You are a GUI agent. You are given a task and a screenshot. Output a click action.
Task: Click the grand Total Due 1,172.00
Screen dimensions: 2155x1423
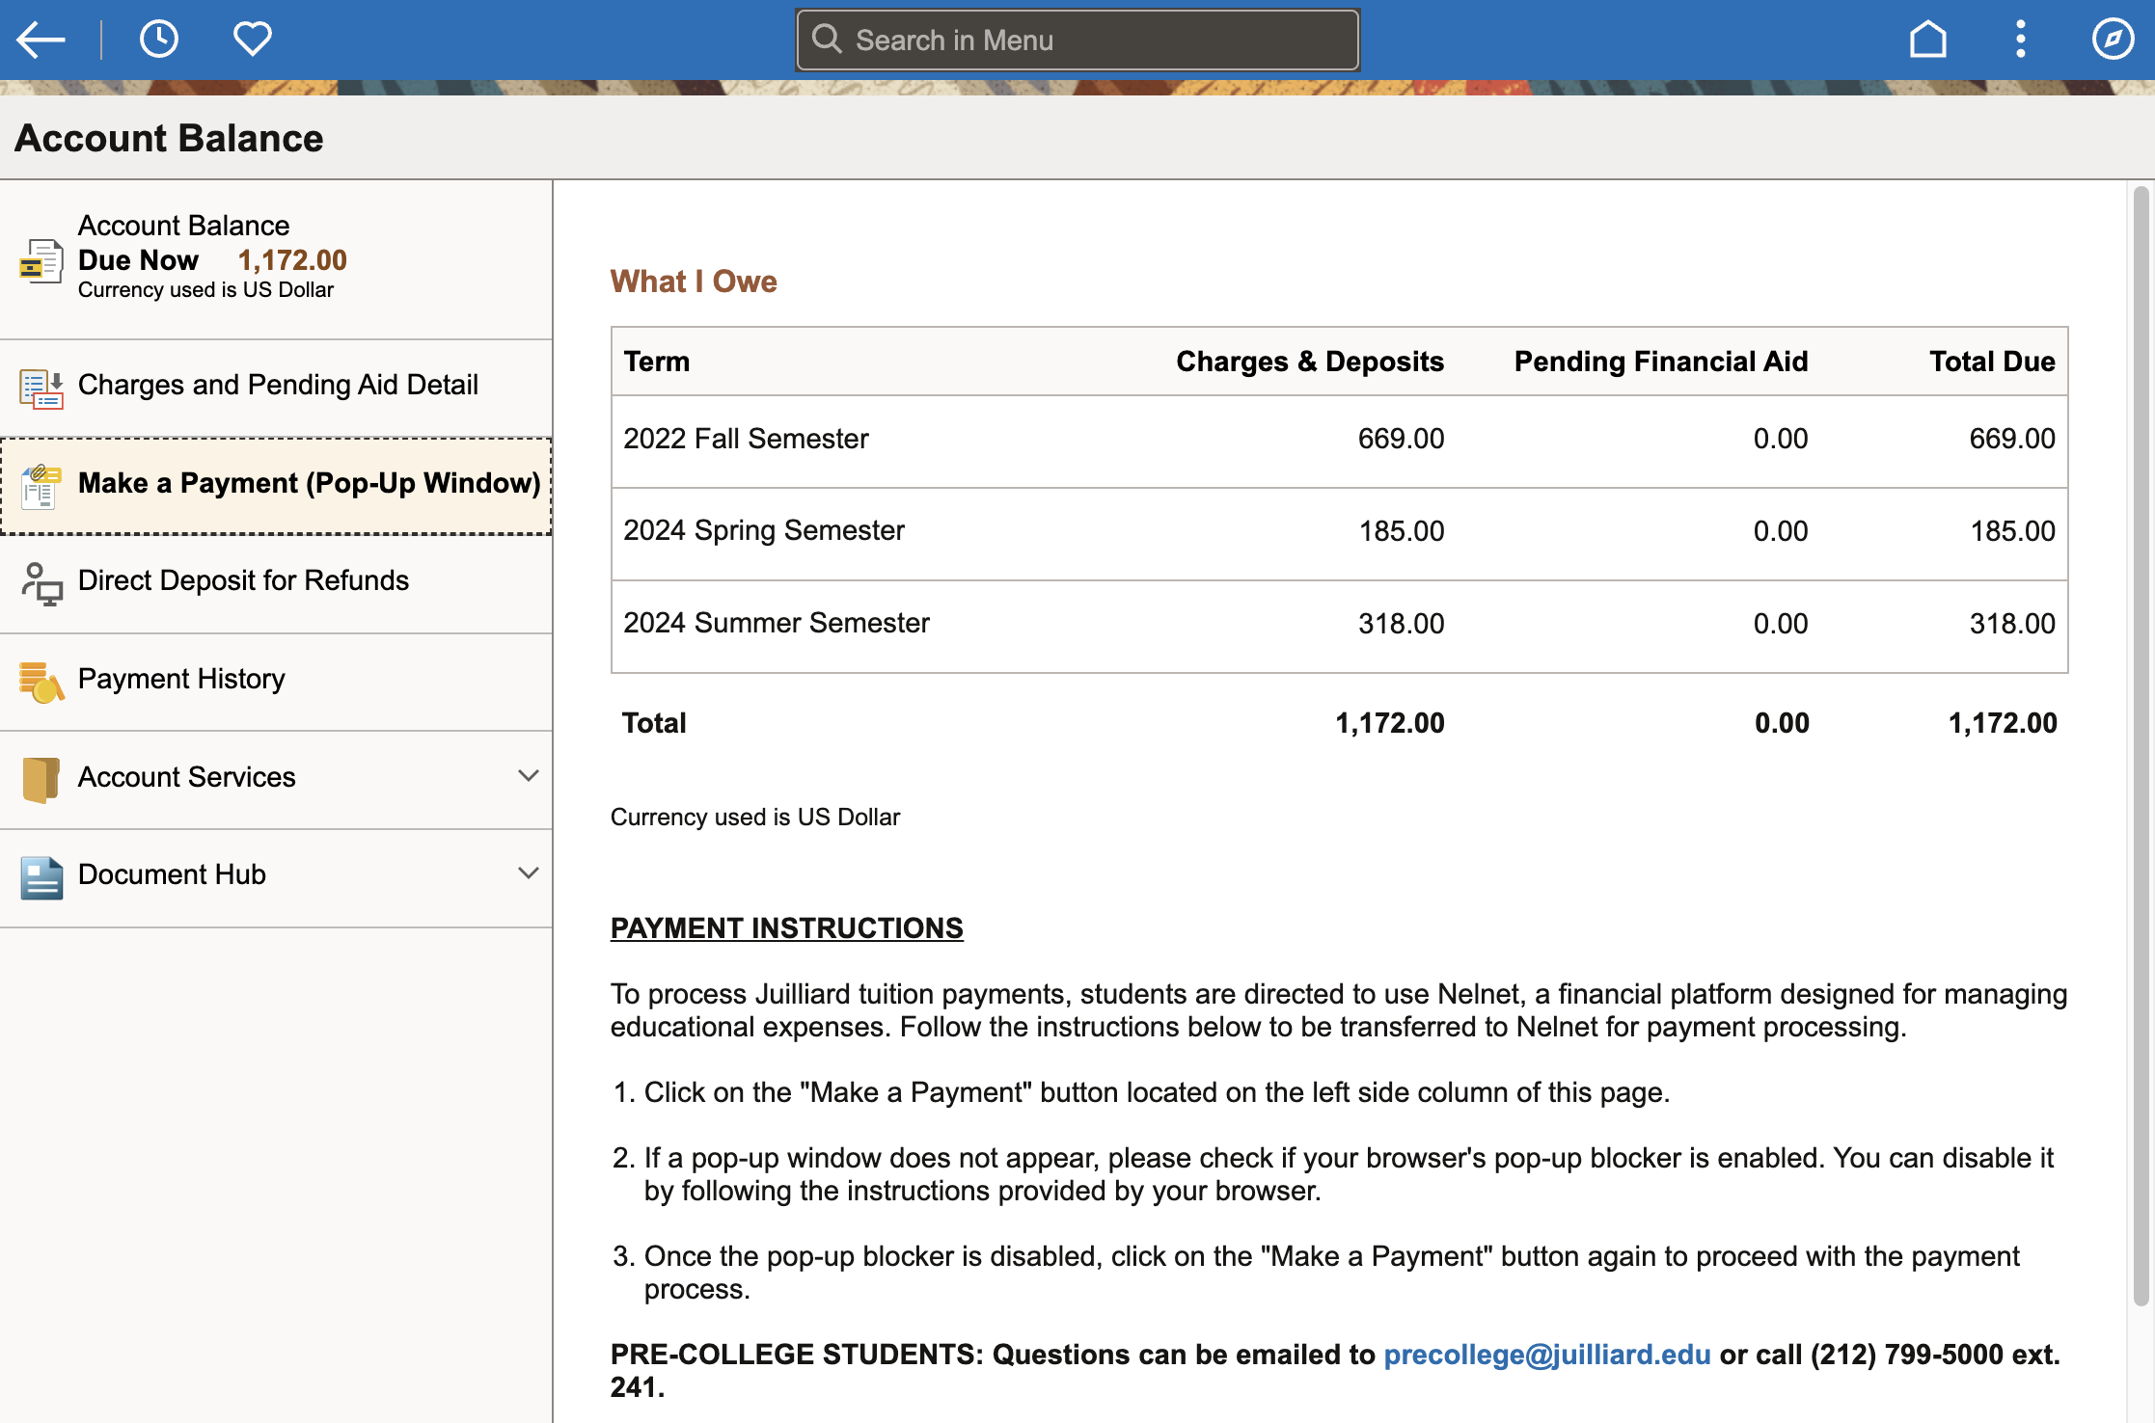[x=2003, y=723]
